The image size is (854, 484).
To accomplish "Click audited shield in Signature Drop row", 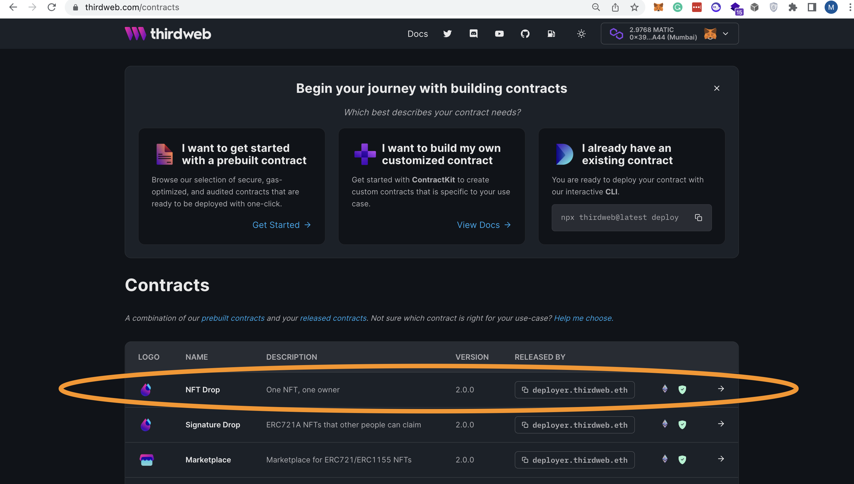I will pyautogui.click(x=682, y=424).
